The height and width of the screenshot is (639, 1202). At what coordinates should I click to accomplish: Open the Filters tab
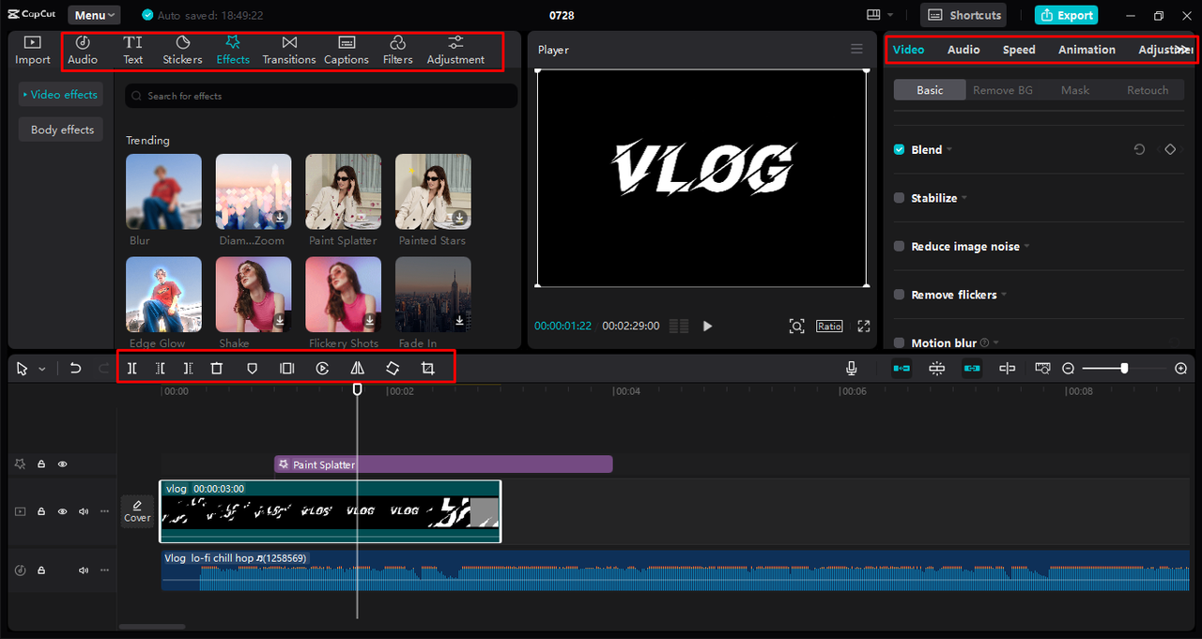(398, 50)
